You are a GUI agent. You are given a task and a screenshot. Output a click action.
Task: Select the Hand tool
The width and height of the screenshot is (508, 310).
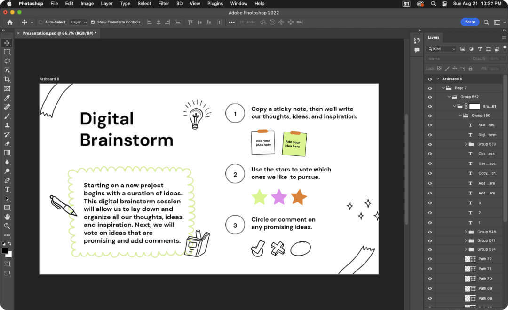click(x=7, y=217)
